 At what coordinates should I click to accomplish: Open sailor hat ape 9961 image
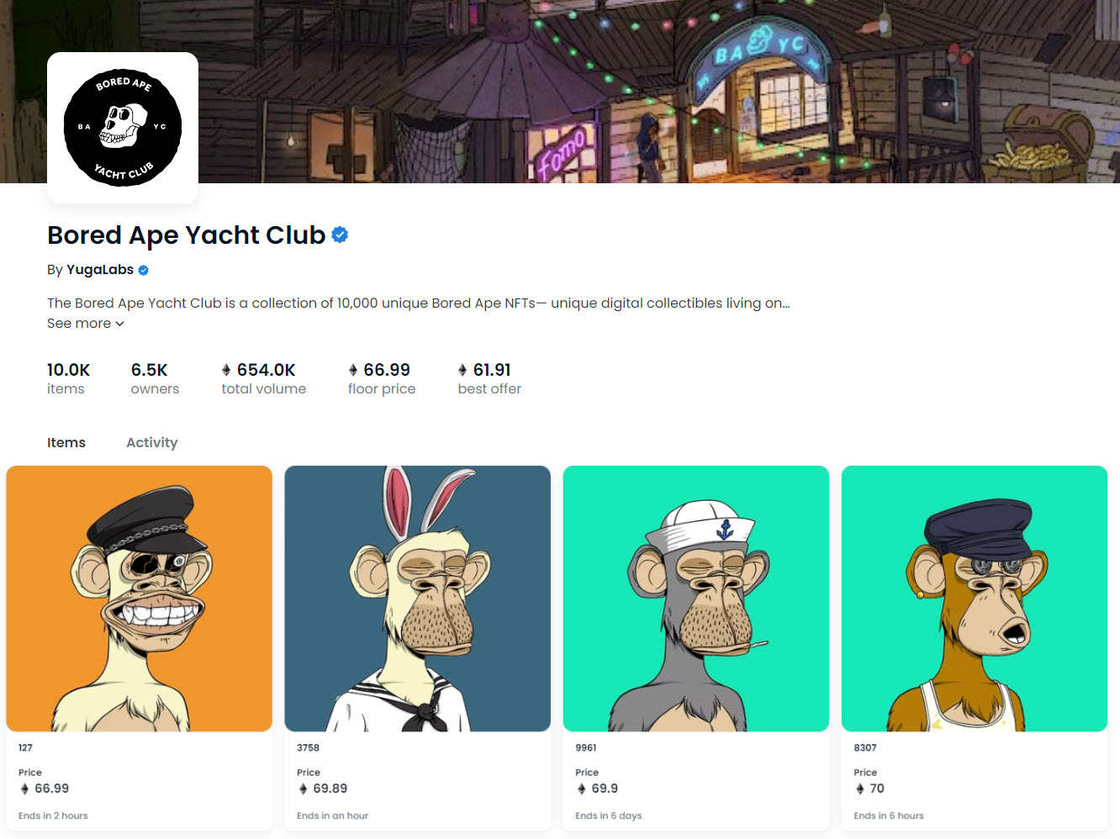(x=696, y=599)
